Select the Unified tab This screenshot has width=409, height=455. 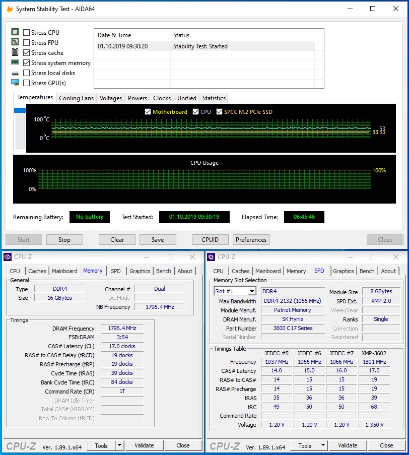tap(187, 98)
